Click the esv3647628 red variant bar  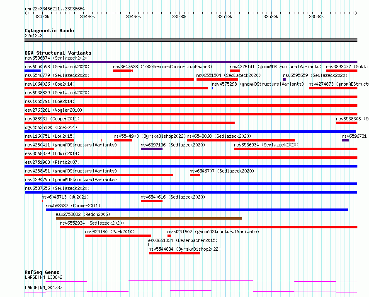pyautogui.click(x=122, y=71)
